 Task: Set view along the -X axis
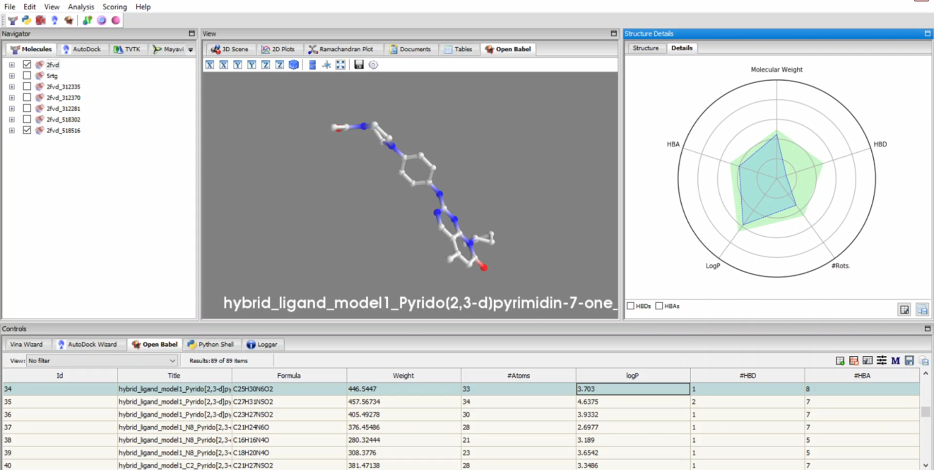[210, 65]
